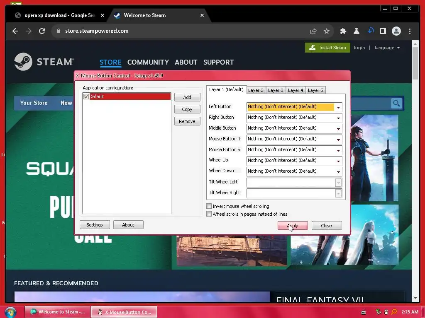
Task: Click the X-Mouse Button Control taskbar button
Action: pyautogui.click(x=124, y=312)
